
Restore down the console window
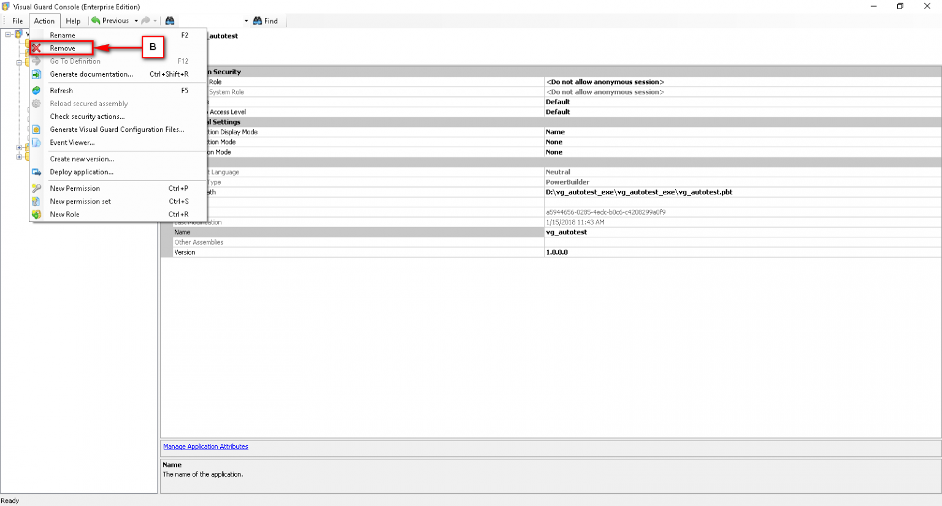pos(900,6)
